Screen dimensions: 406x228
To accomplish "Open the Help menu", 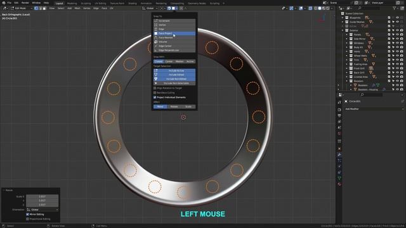I will (x=46, y=3).
